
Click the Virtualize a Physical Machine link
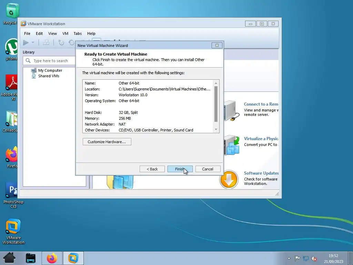pyautogui.click(x=261, y=139)
